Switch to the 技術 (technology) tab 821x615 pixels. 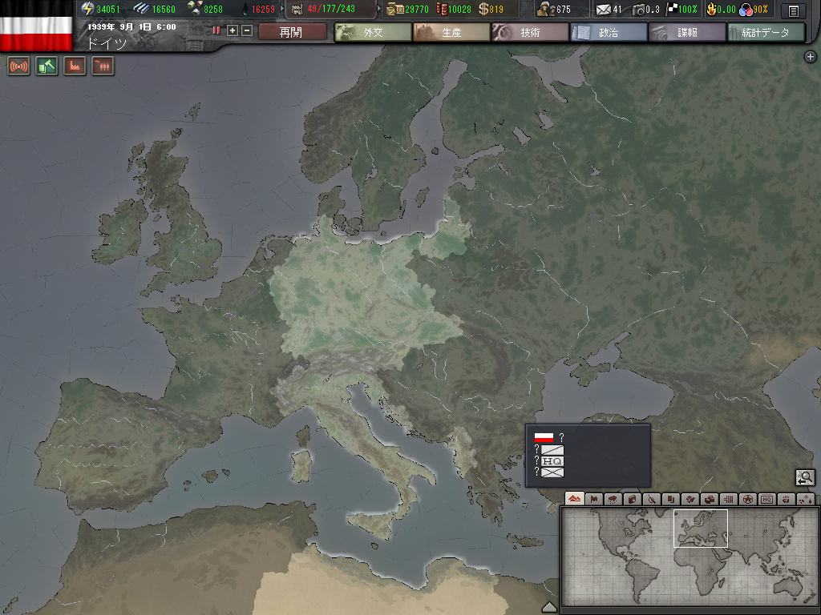pos(530,32)
